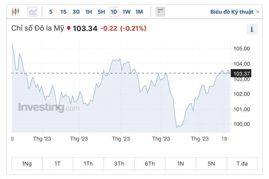Switch range to 3Th
The height and width of the screenshot is (179, 269).
pyautogui.click(x=119, y=164)
